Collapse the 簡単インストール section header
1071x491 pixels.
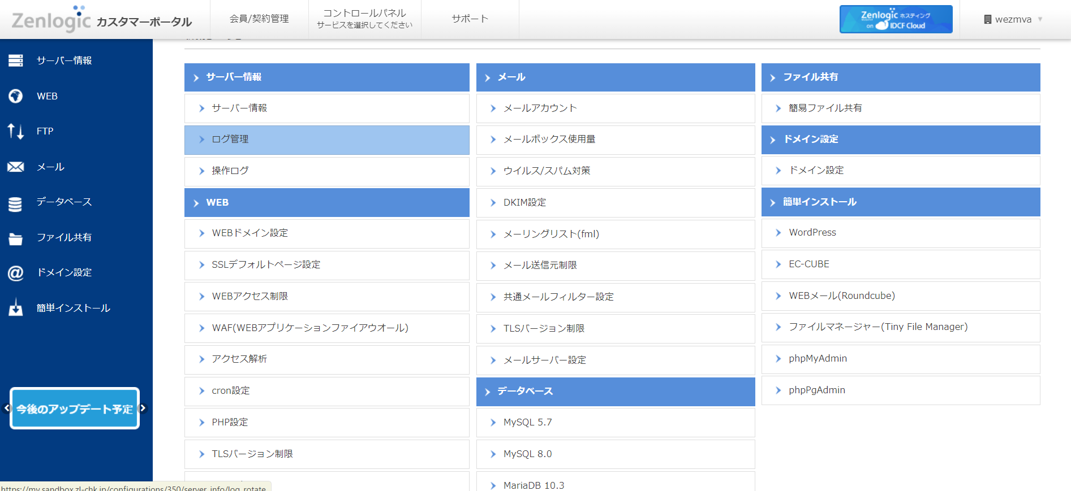click(x=900, y=202)
